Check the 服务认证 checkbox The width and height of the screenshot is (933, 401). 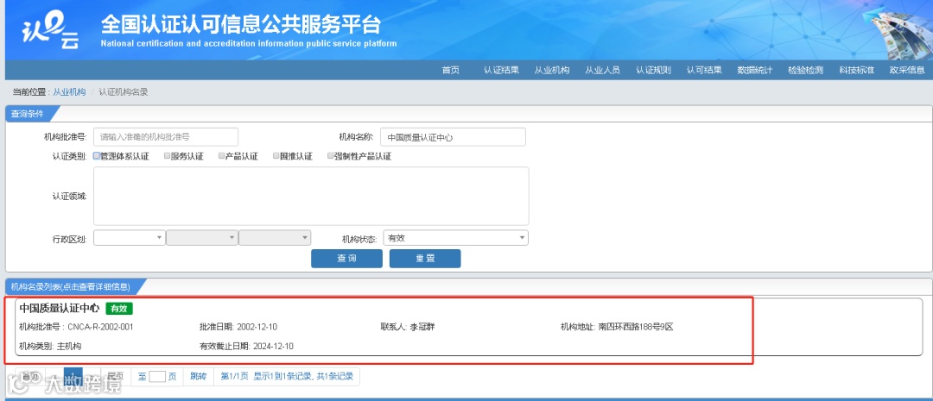tap(168, 156)
